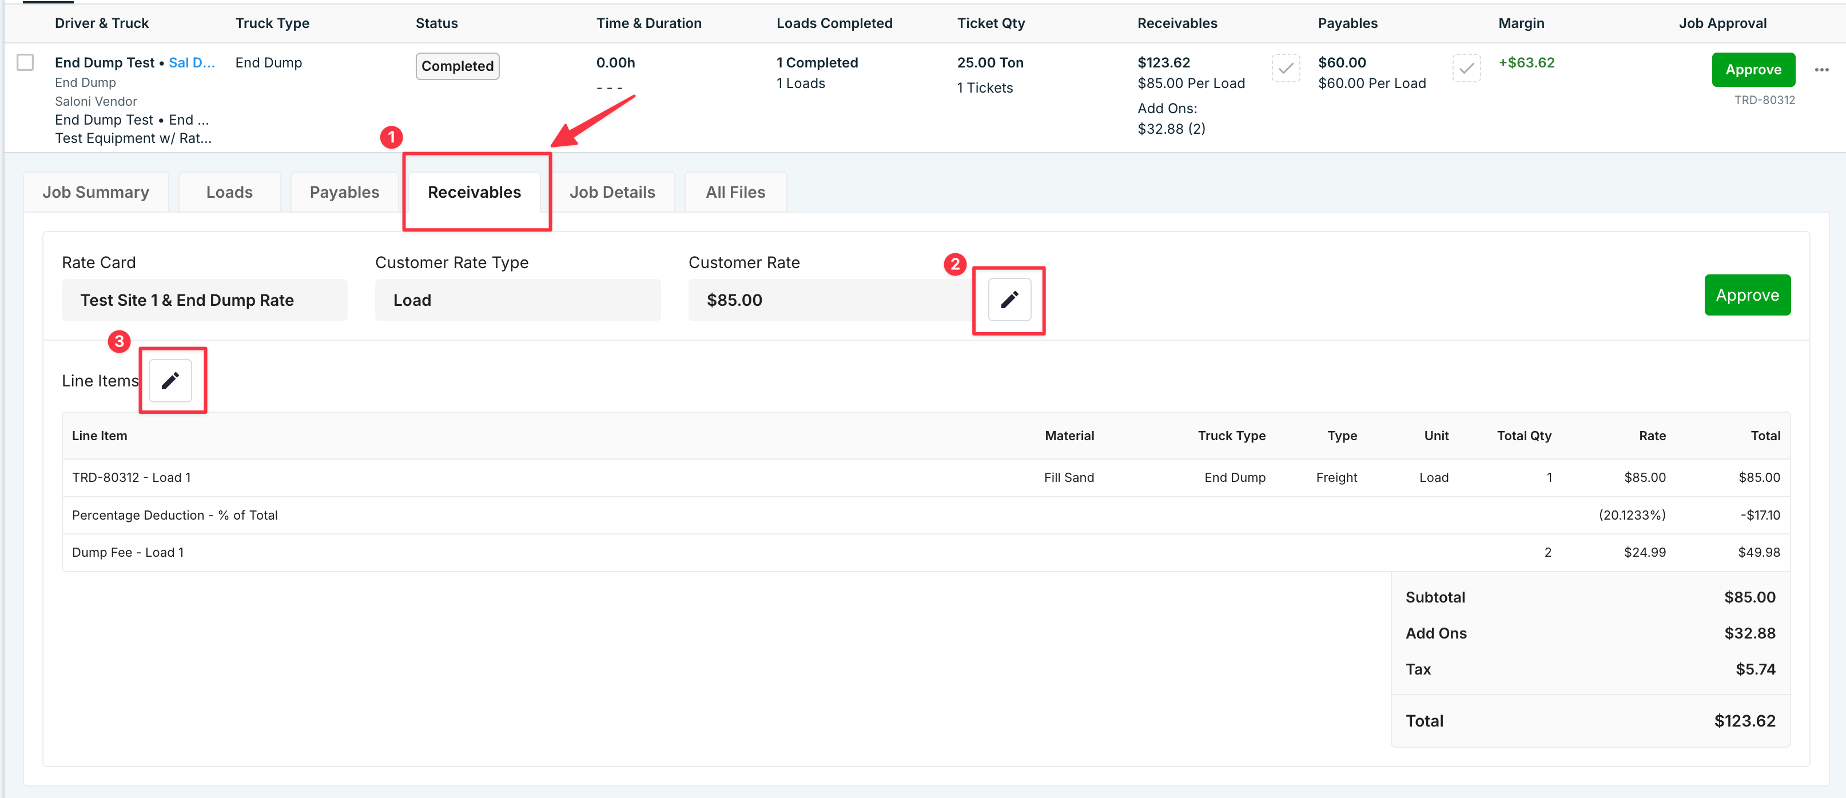Select the Receivables tab
Image resolution: width=1846 pixels, height=798 pixels.
[x=475, y=192]
